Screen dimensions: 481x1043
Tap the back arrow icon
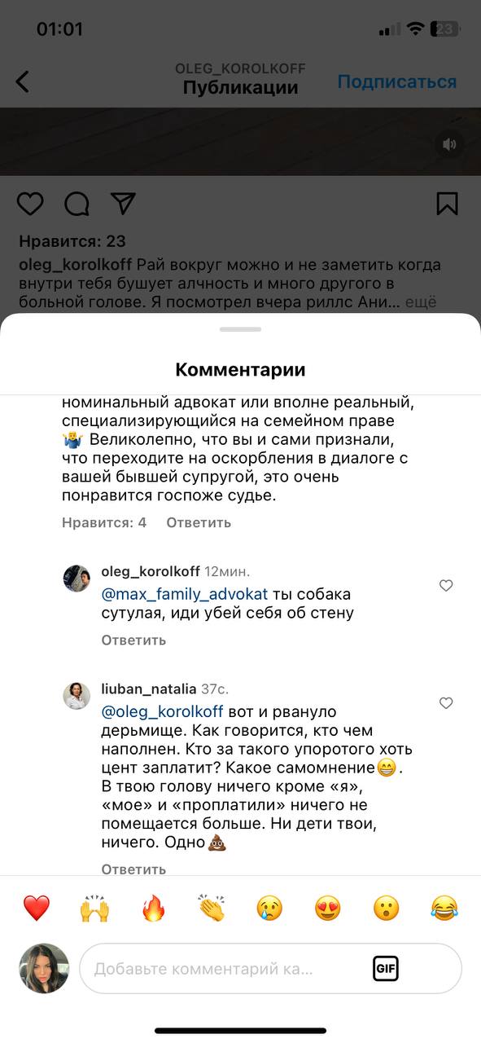coord(22,81)
